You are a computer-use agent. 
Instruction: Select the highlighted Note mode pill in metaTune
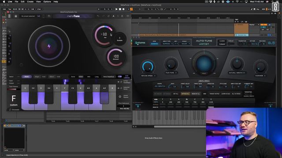[x=26, y=77]
